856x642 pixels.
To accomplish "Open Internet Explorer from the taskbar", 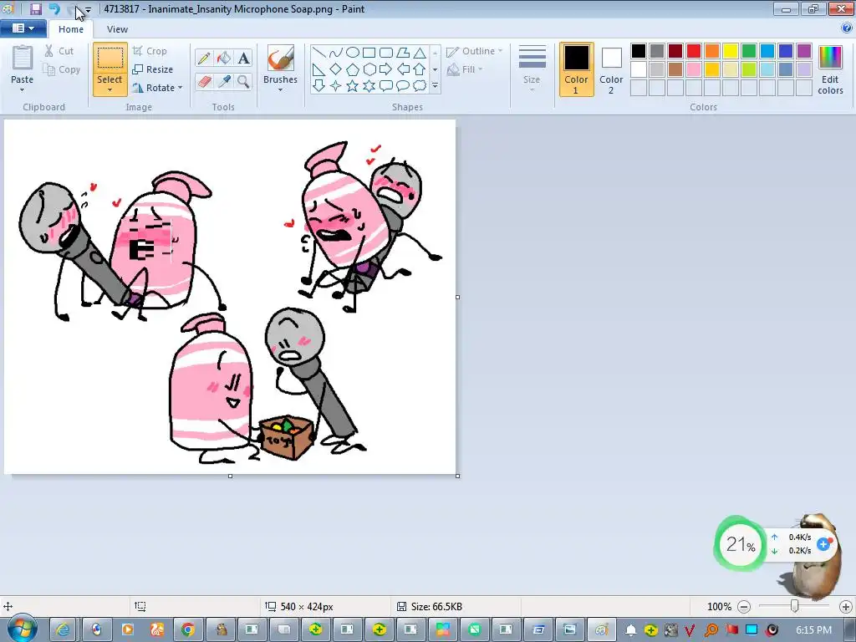I will pos(63,630).
